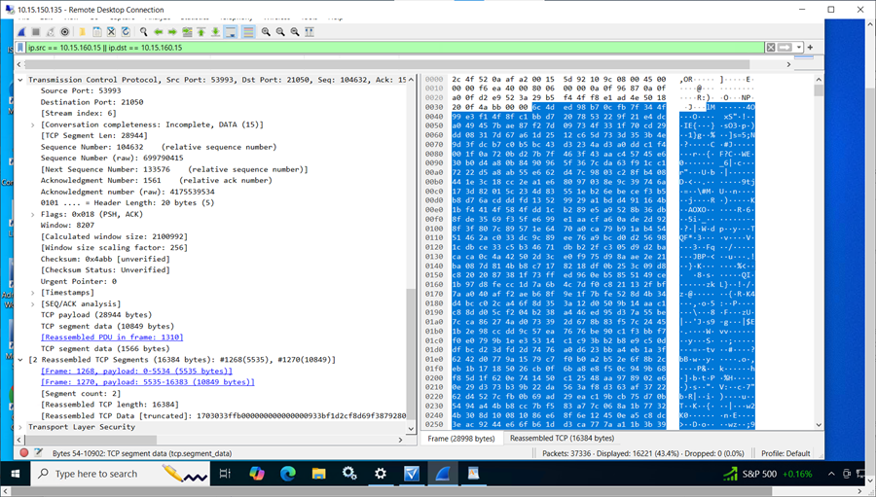Switch to Frame (28998 bytes) tab
The image size is (876, 497).
(x=461, y=439)
